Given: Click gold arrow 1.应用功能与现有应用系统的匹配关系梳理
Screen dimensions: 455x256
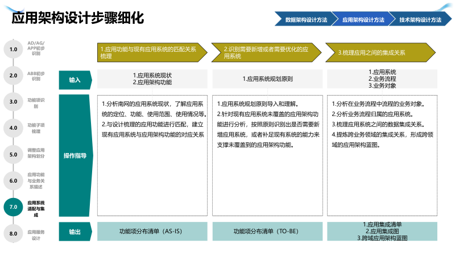Looking at the screenshot, I should click(152, 52).
